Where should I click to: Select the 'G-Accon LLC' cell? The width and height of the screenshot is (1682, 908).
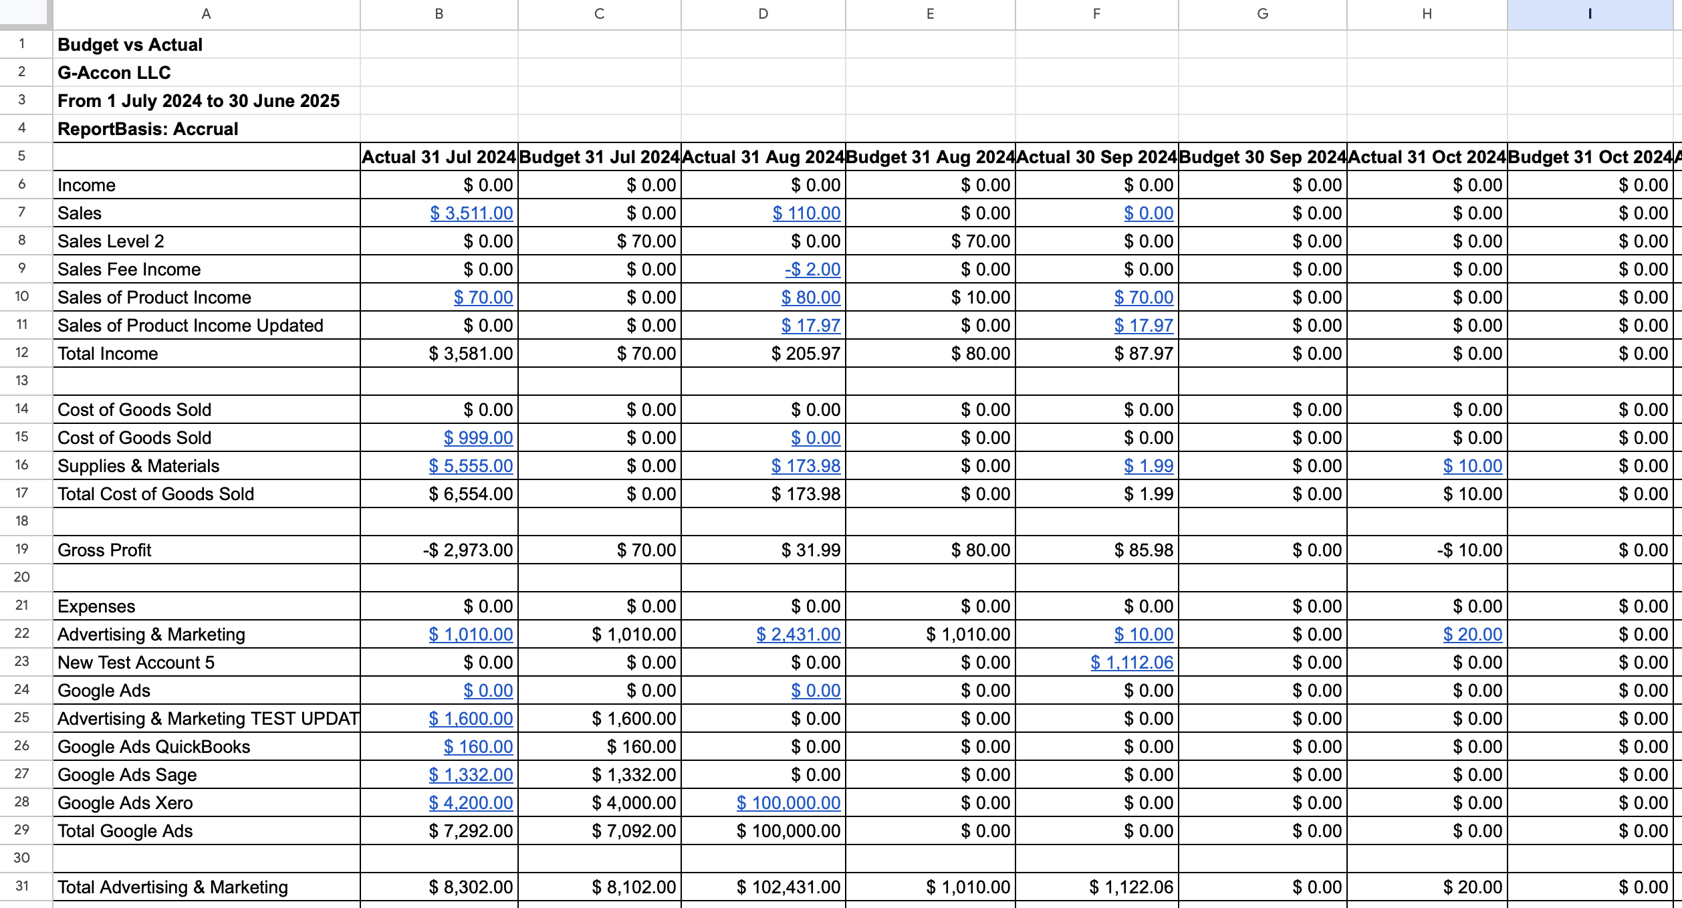pos(207,73)
